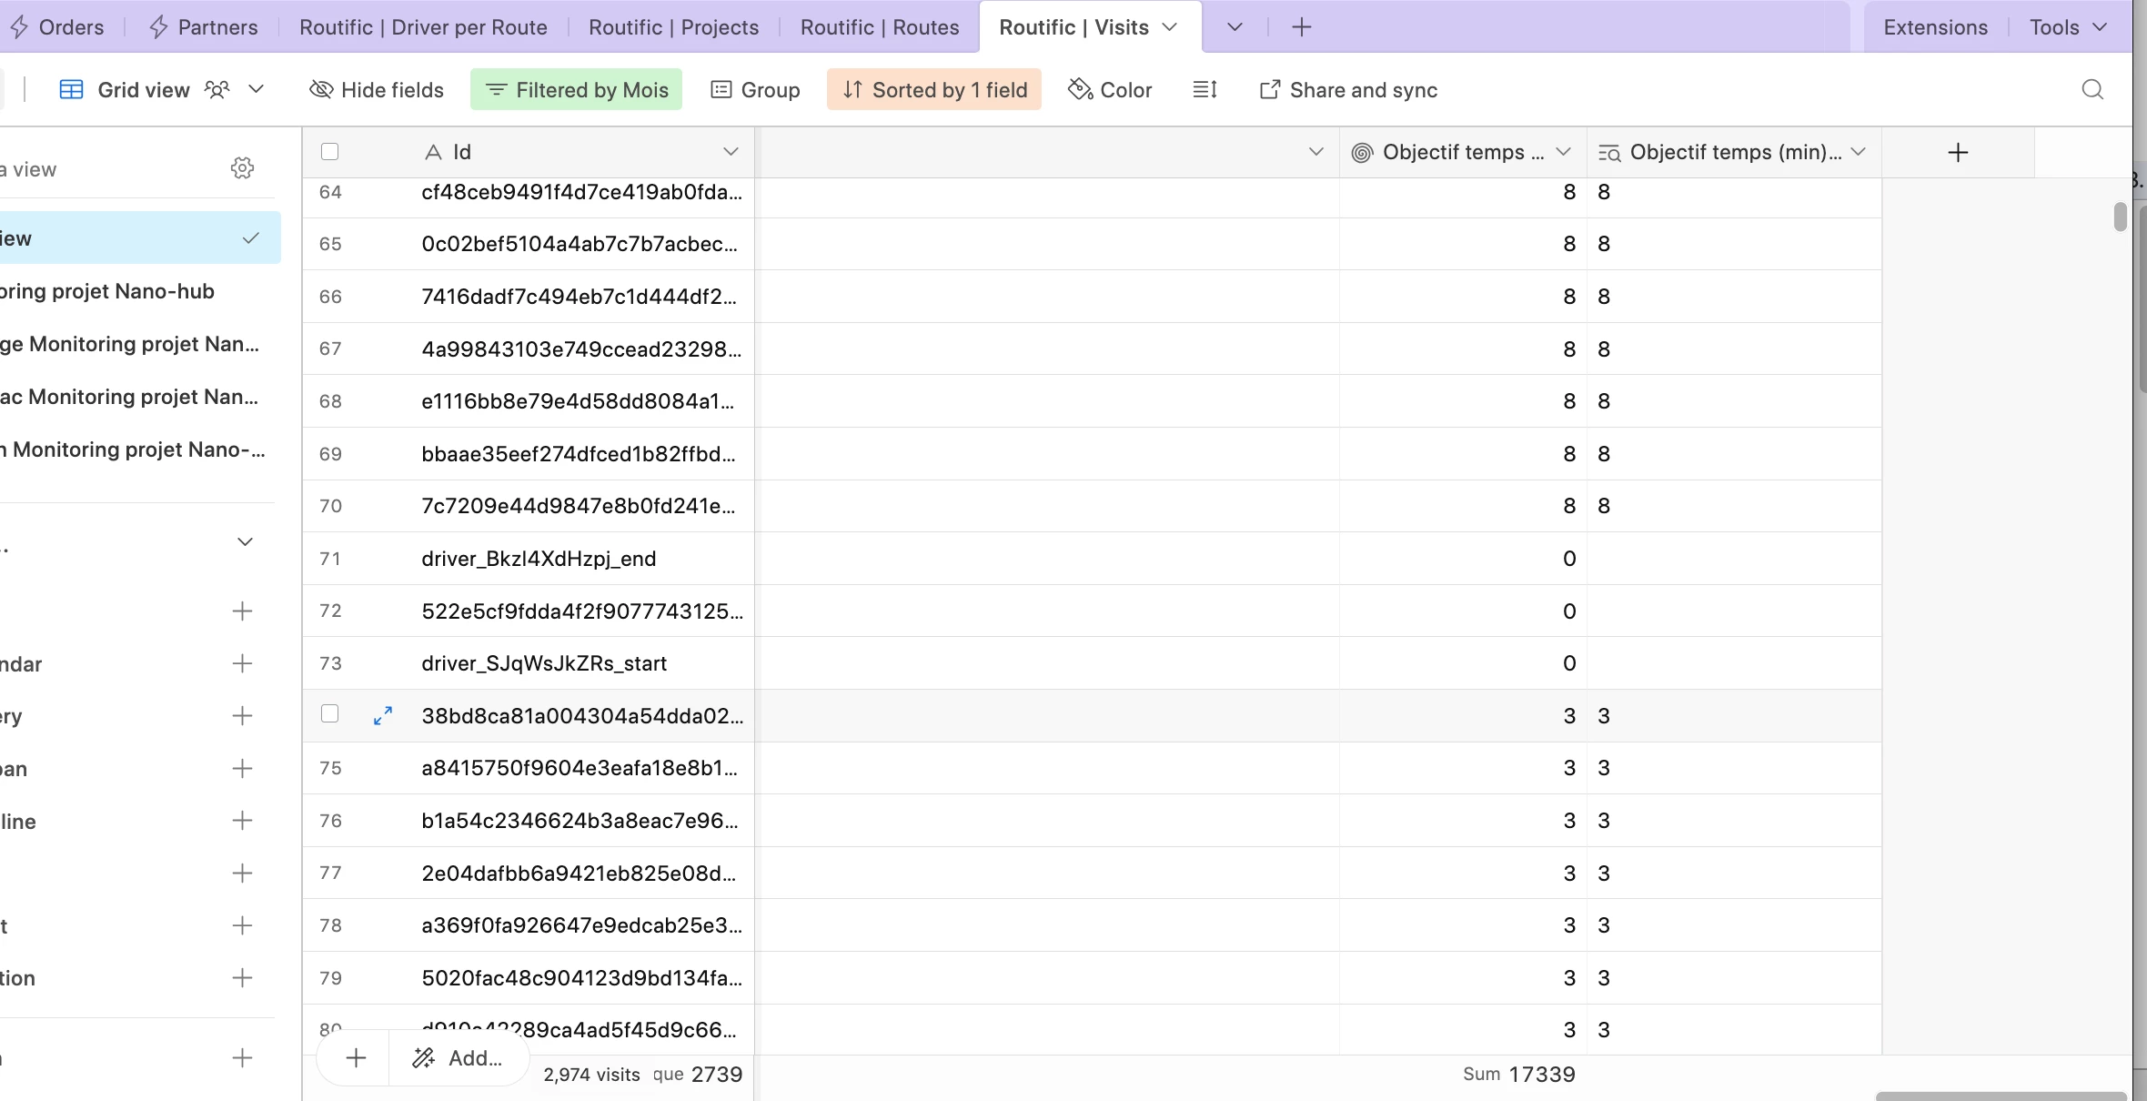Image resolution: width=2147 pixels, height=1101 pixels.
Task: Toggle select-all checkbox in header
Action: 329,152
